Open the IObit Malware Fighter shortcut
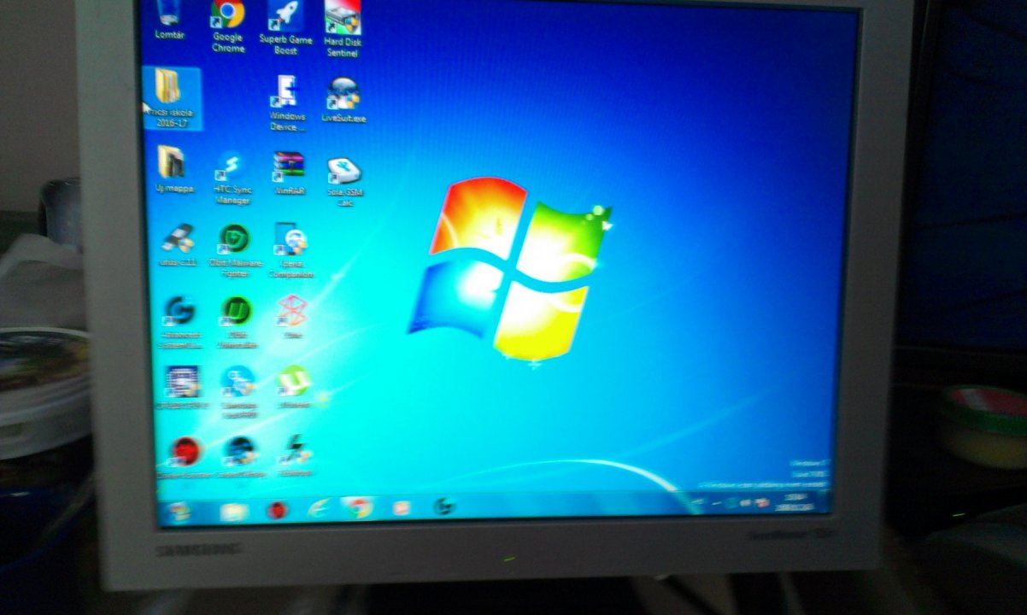The height and width of the screenshot is (615, 1027). tap(235, 250)
